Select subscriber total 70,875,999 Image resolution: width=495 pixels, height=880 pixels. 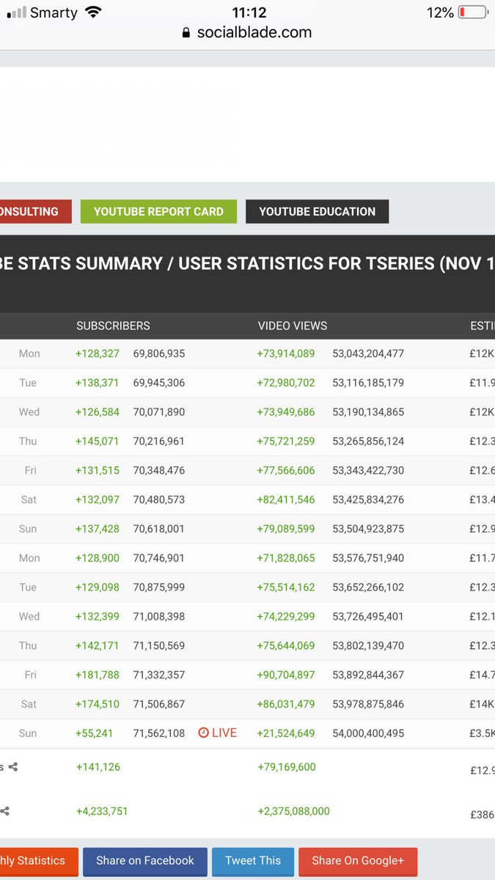(x=159, y=587)
